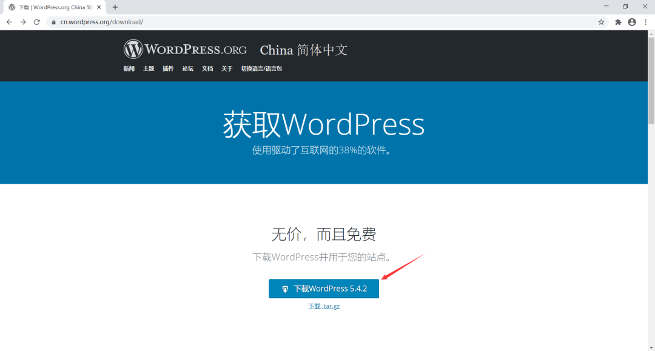Open the 论坛 navigation item
Viewport: 655px width, 351px height.
click(x=187, y=69)
